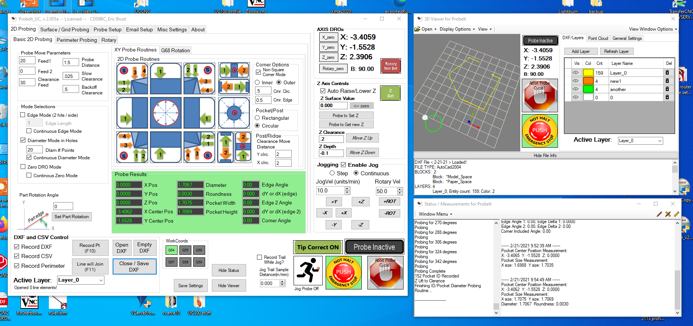Run the top edge probe routine

point(166,79)
